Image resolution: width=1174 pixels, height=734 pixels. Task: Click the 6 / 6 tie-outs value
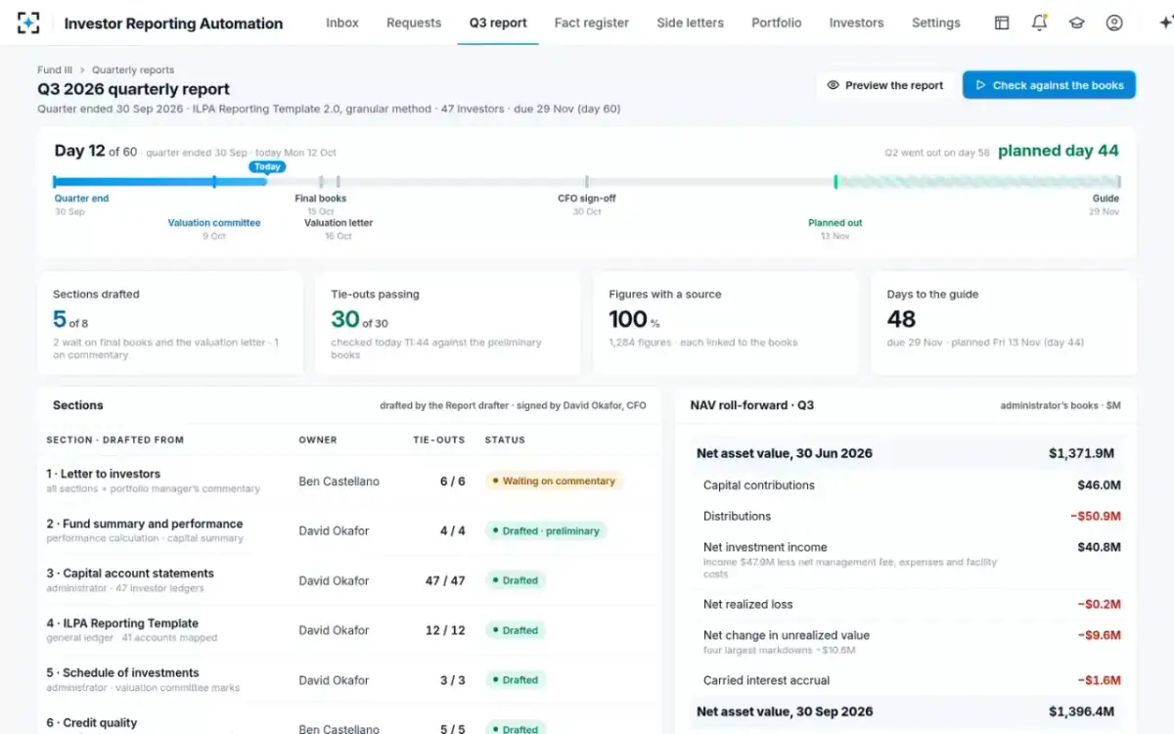pyautogui.click(x=453, y=482)
